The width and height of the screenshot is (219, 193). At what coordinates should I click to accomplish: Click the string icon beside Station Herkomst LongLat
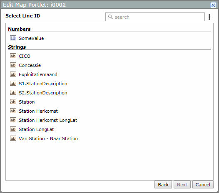point(13,120)
